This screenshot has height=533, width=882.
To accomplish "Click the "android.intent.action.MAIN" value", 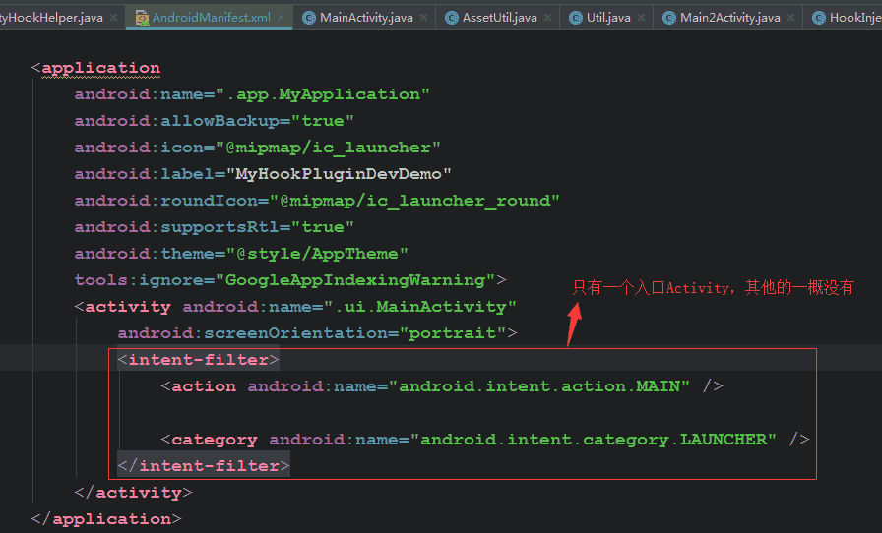I will tap(538, 386).
